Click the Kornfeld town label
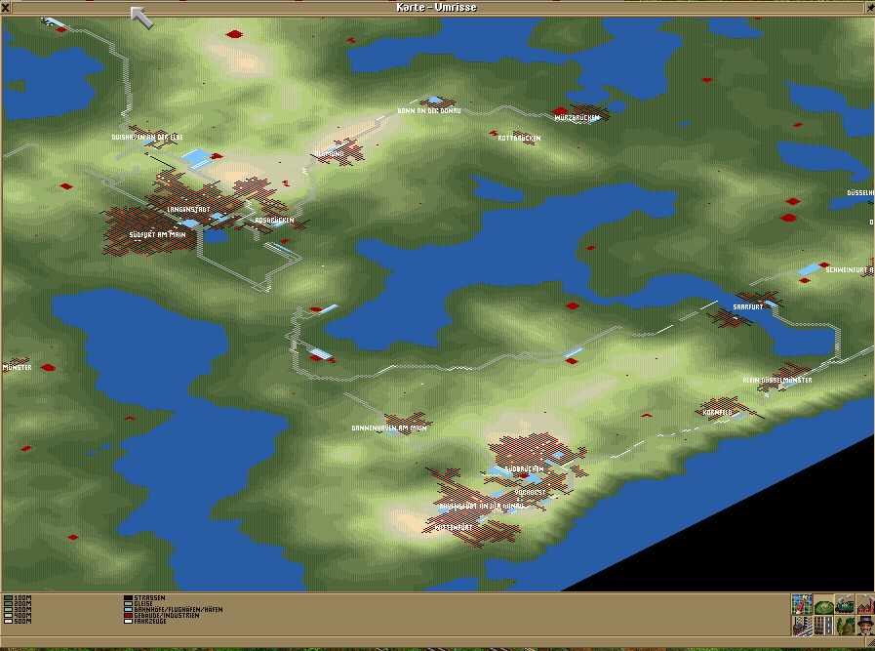The image size is (875, 651). [717, 413]
